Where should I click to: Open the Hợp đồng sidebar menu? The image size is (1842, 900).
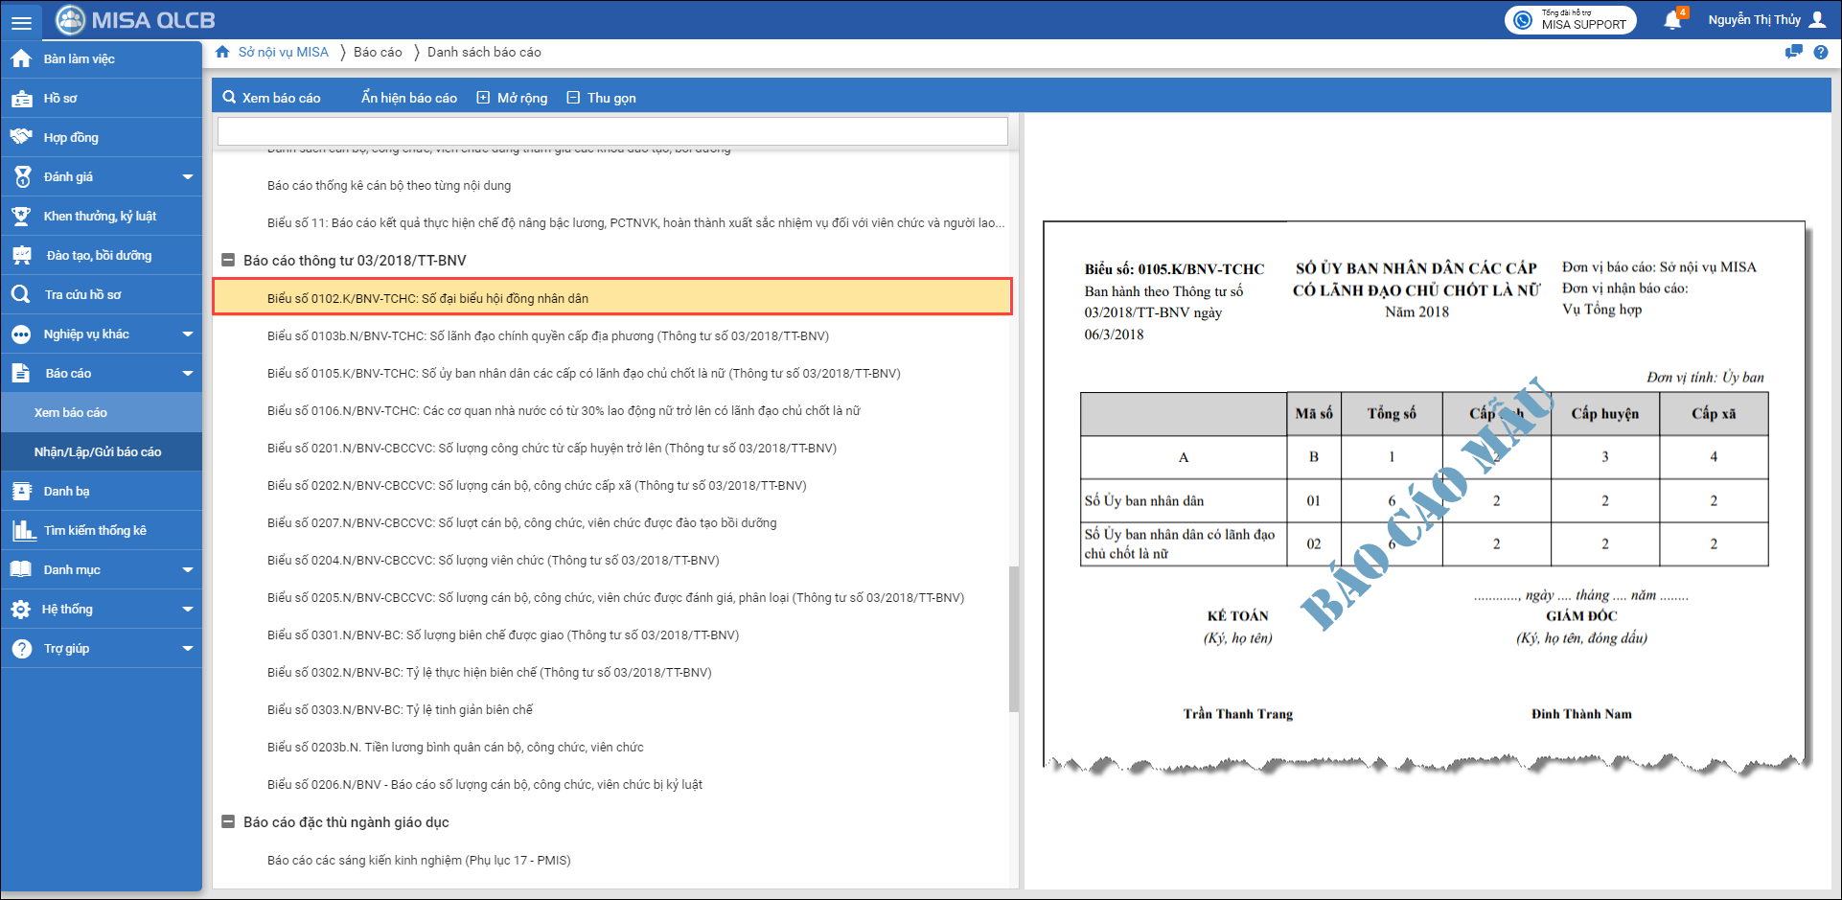[x=71, y=138]
